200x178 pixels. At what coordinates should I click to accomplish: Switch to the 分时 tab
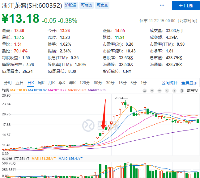(8, 83)
